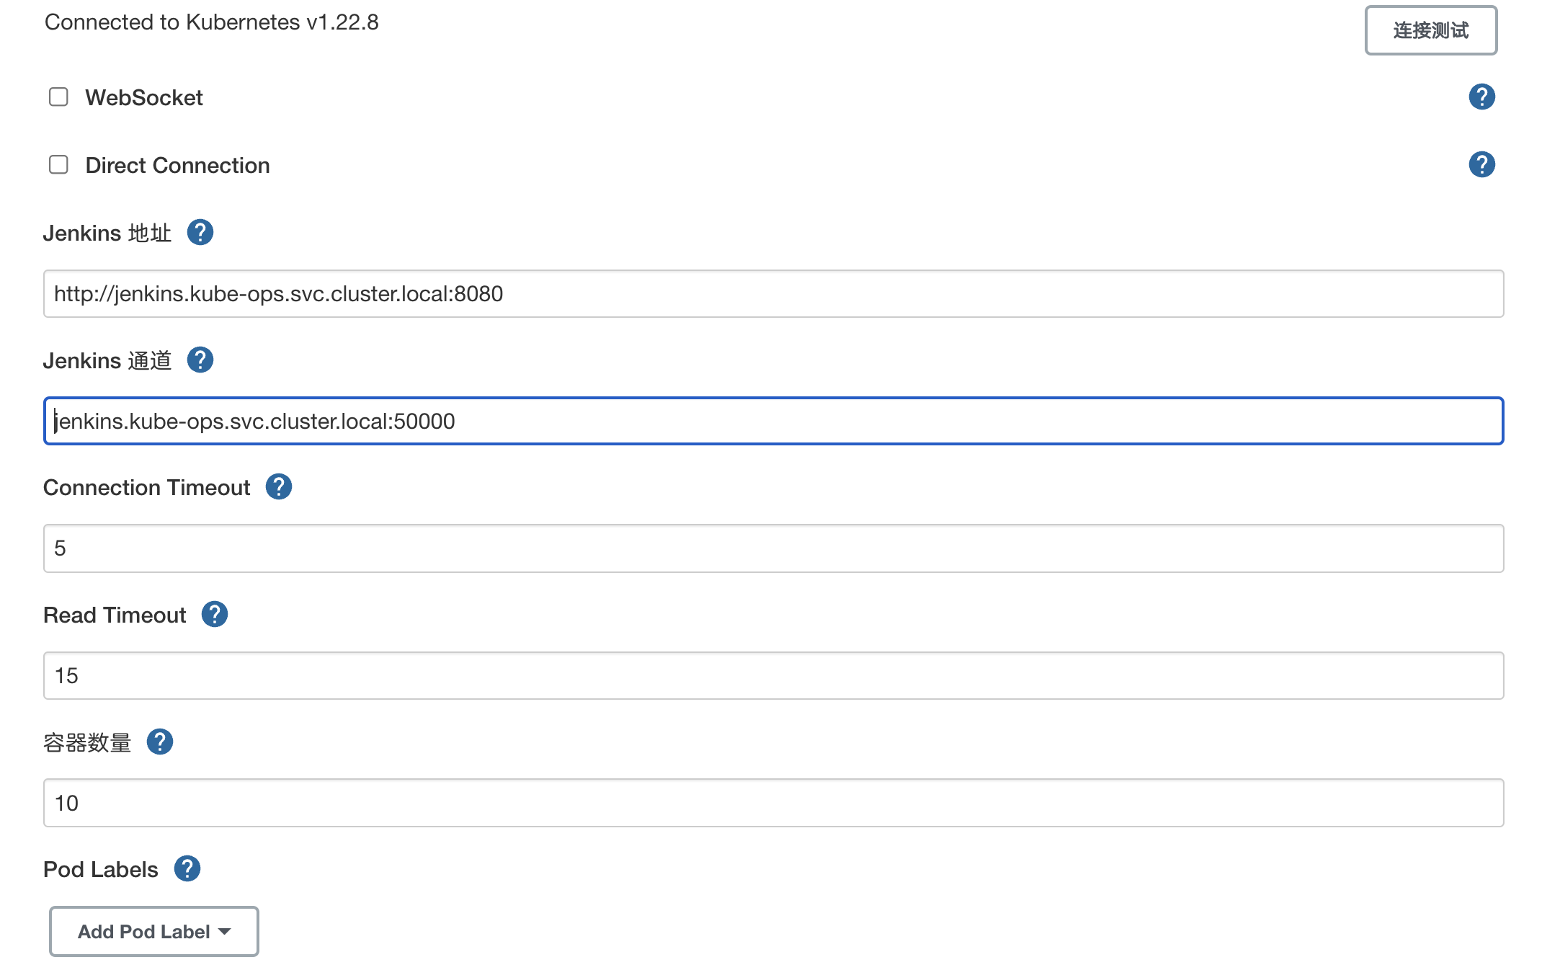Click the Direct Connection label text
The height and width of the screenshot is (970, 1542).
tap(177, 165)
